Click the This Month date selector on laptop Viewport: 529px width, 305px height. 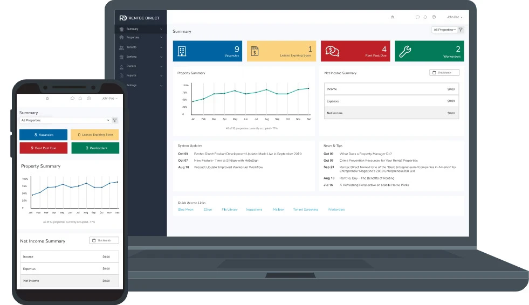444,73
